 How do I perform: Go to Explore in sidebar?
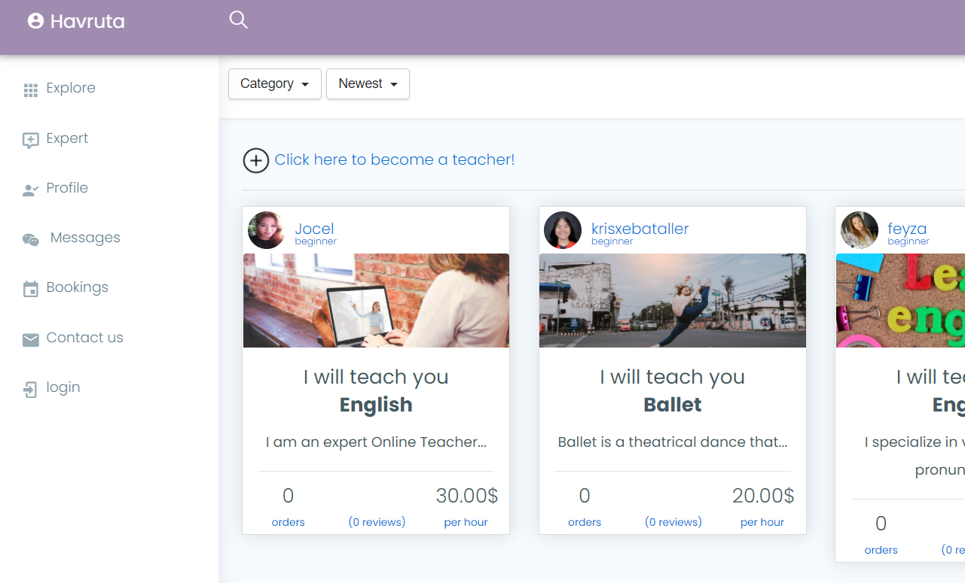[71, 88]
